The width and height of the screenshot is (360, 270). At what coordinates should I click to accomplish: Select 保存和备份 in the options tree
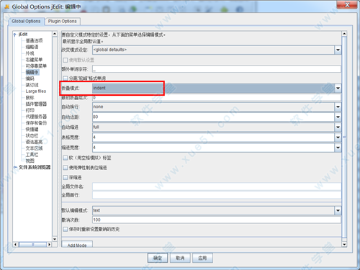(x=36, y=123)
